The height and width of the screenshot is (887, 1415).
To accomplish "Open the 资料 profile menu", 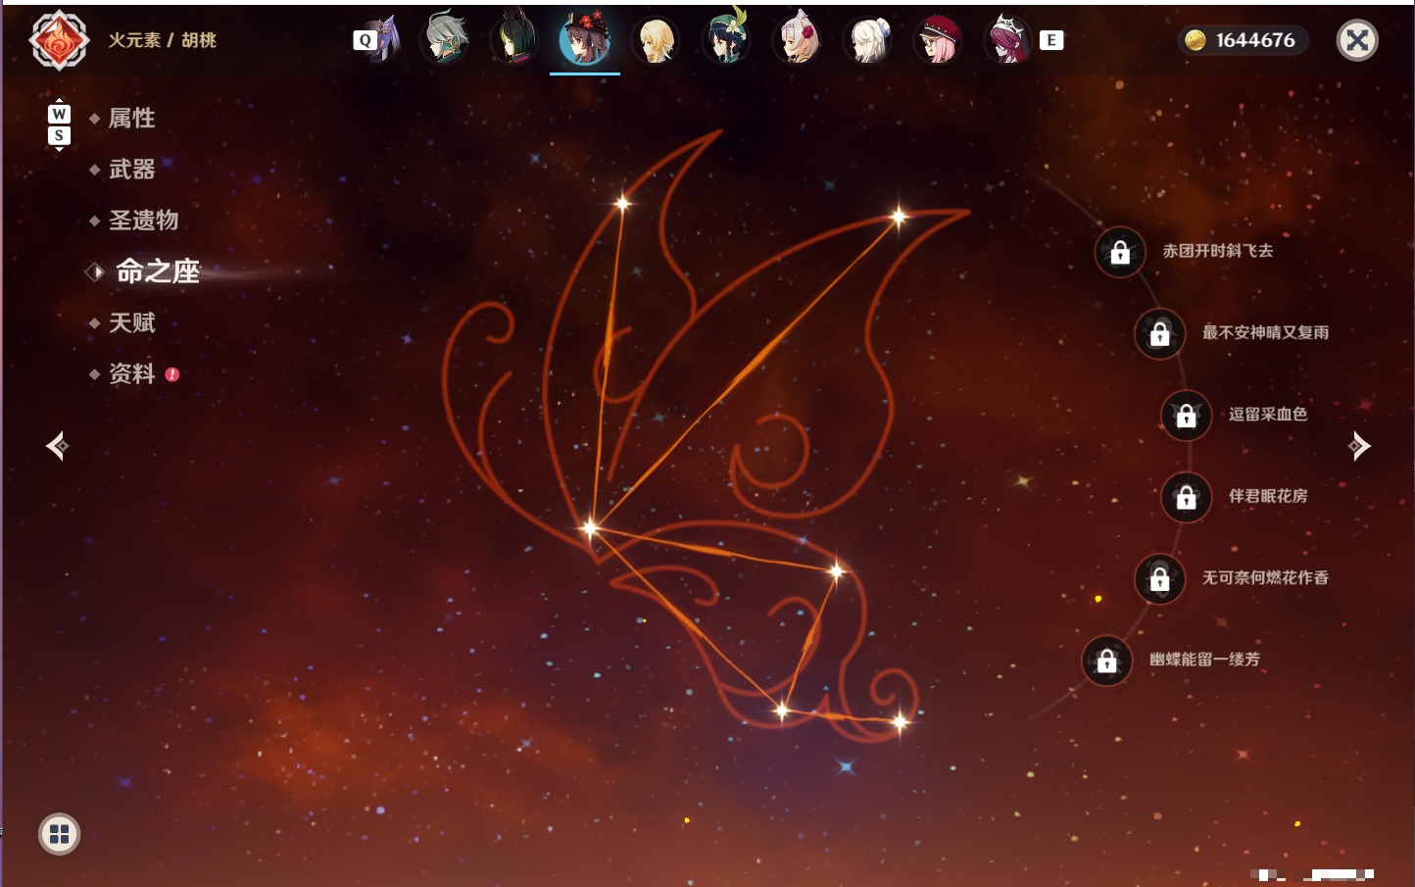I will coord(132,373).
